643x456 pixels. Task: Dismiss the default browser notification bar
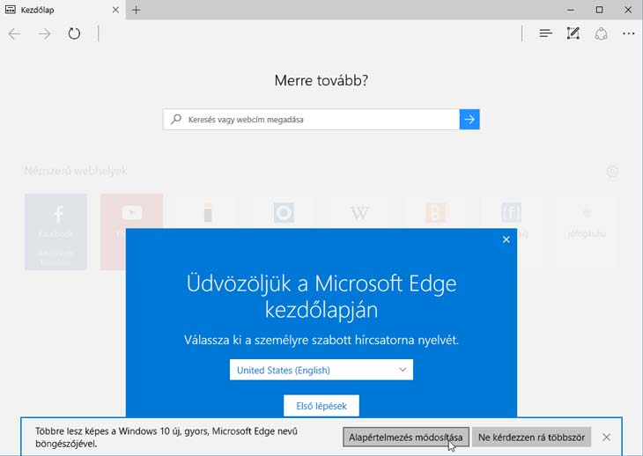coord(606,438)
